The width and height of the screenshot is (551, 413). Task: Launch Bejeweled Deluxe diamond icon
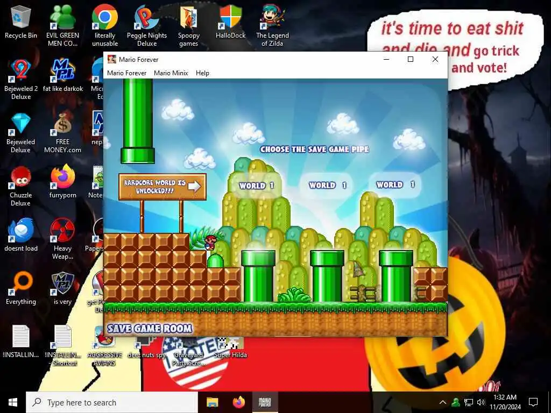click(21, 133)
